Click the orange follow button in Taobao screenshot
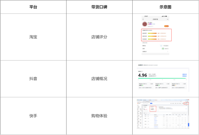Image resolution: width=199 pixels, height=135 pixels. click(x=166, y=26)
